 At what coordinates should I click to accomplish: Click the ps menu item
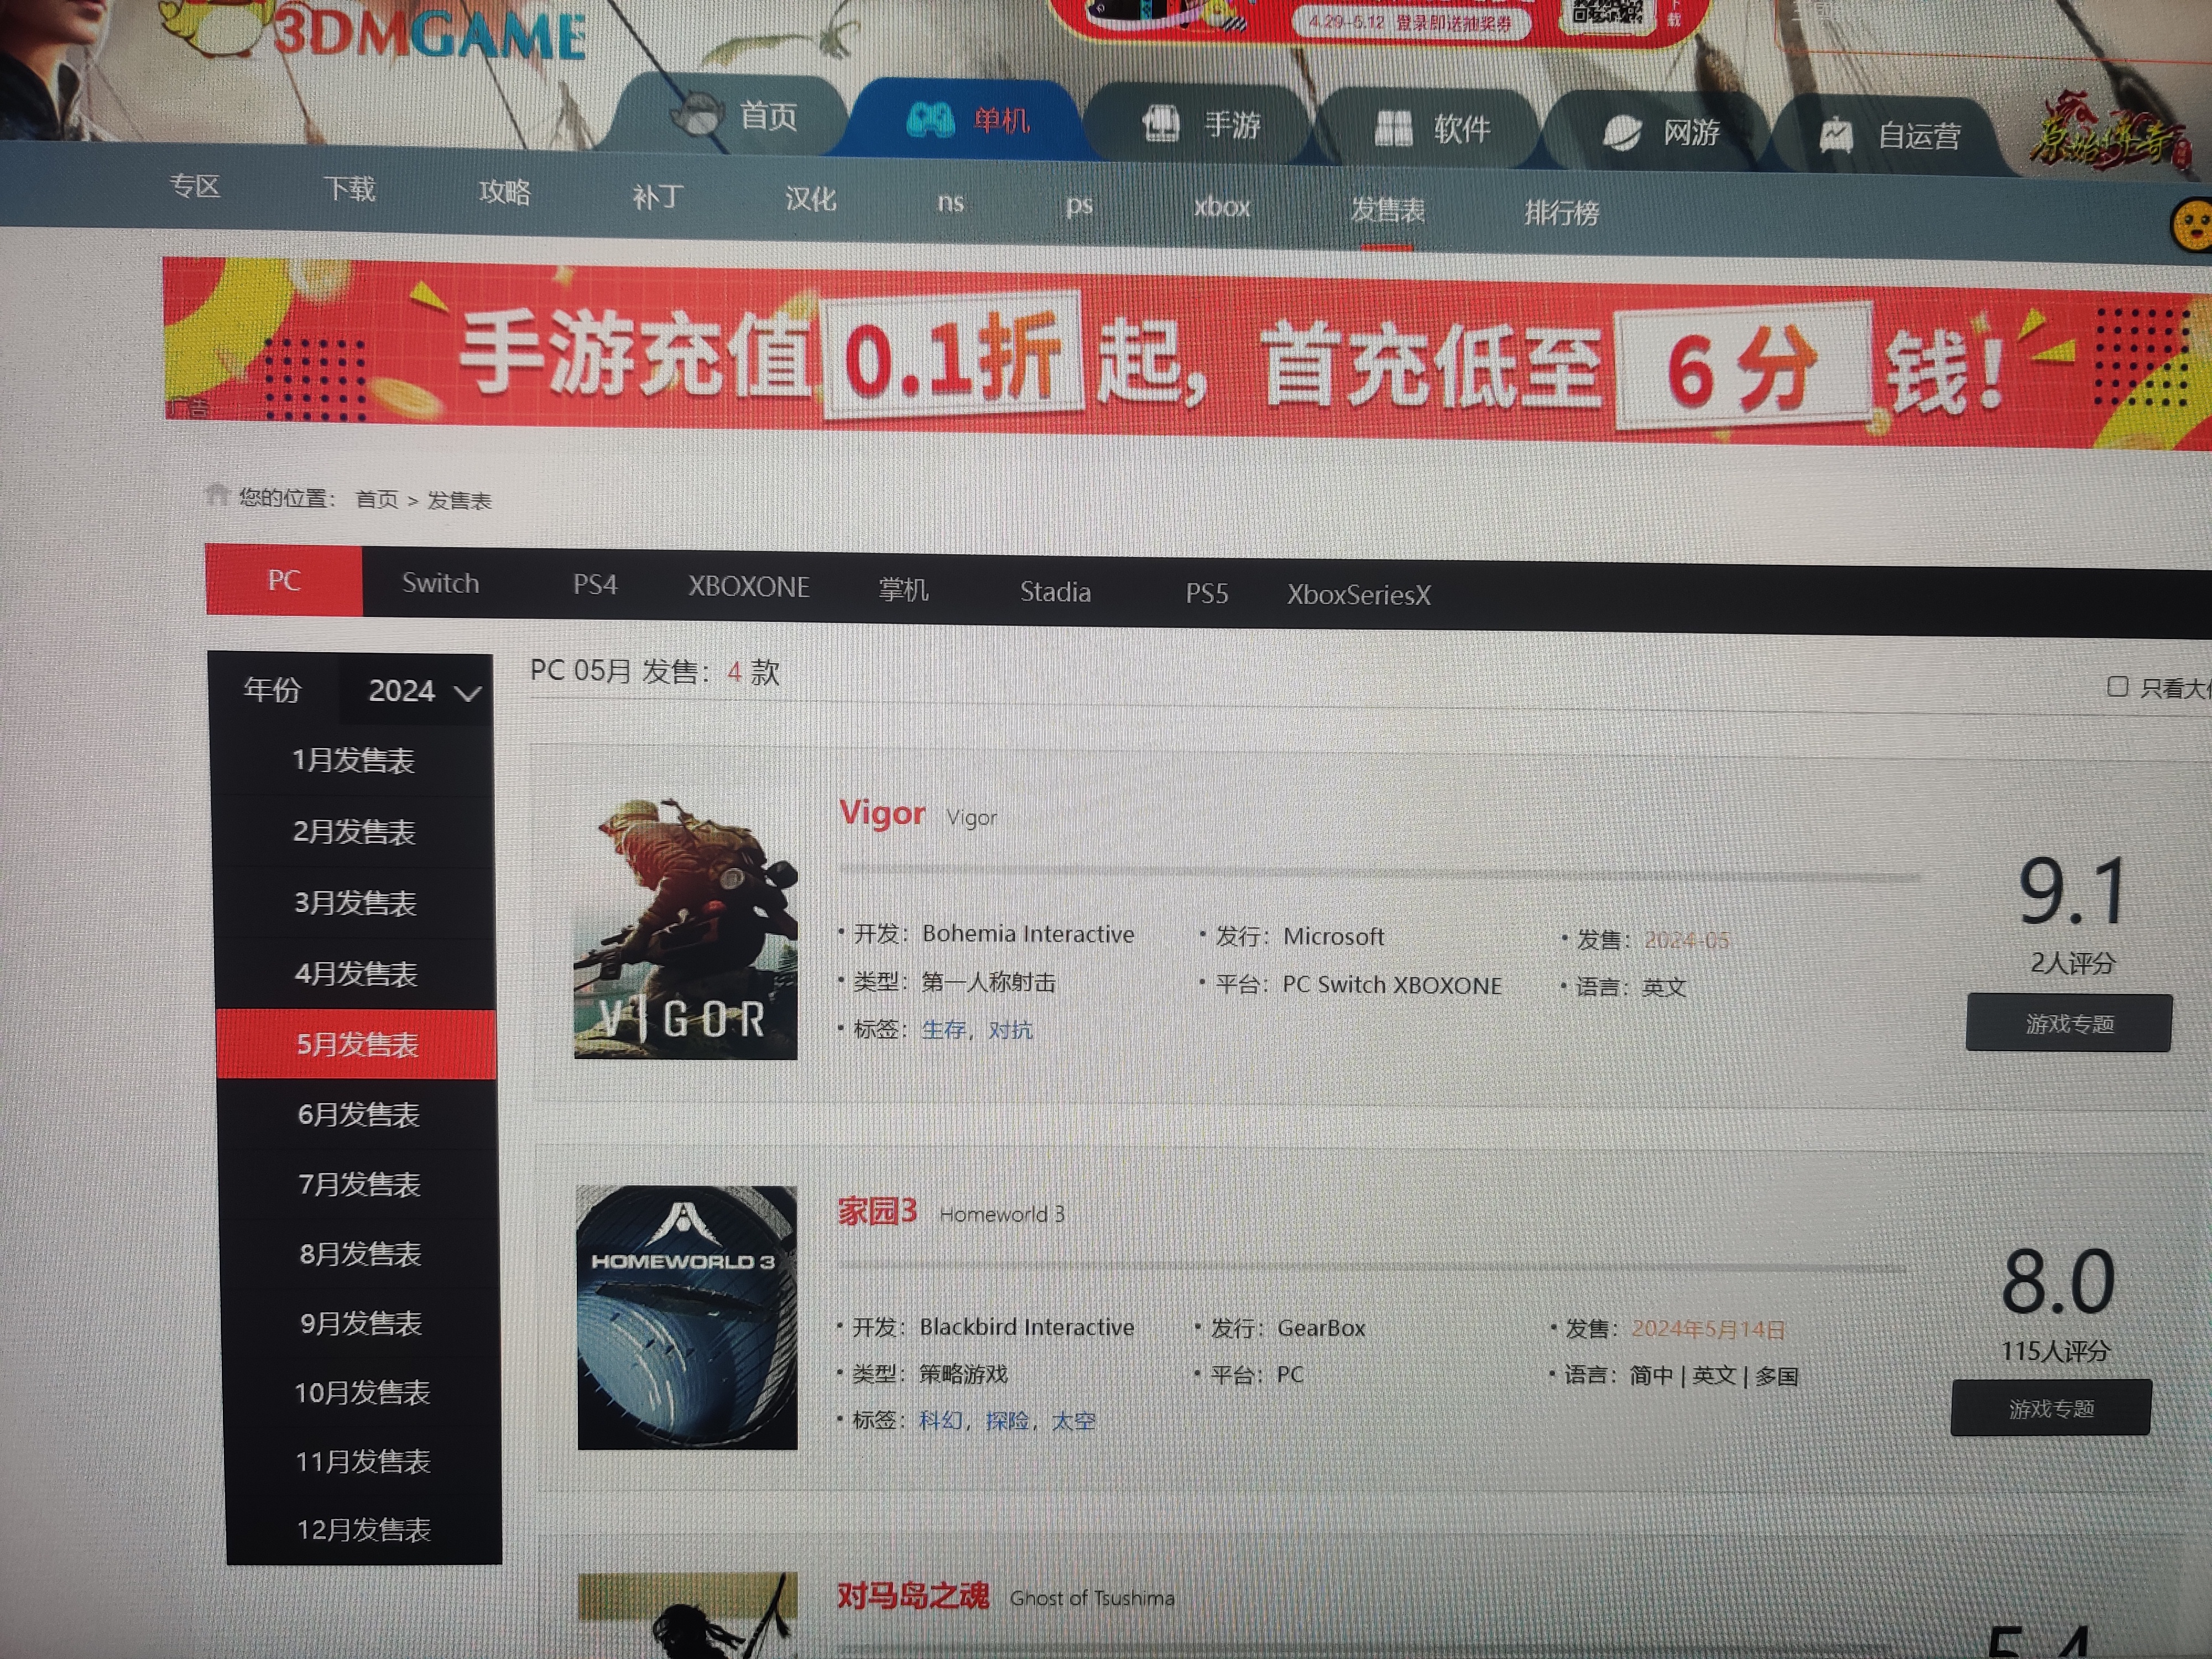1079,206
